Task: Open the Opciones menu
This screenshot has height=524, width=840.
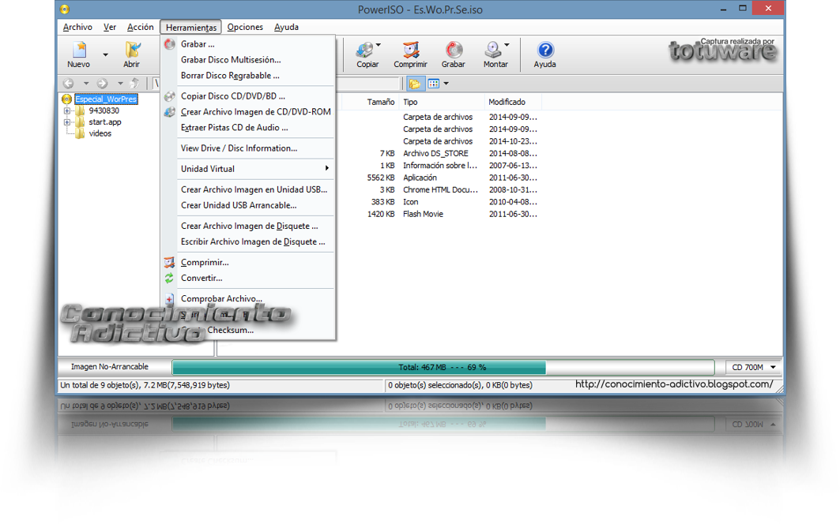Action: coord(245,27)
